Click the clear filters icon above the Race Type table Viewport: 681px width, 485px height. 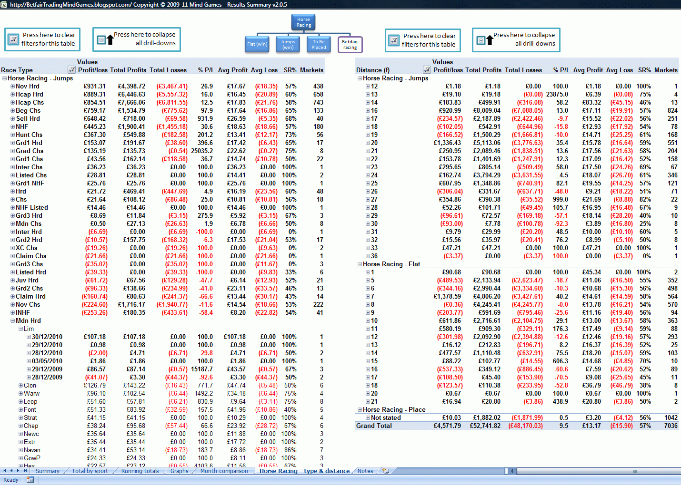tap(14, 39)
